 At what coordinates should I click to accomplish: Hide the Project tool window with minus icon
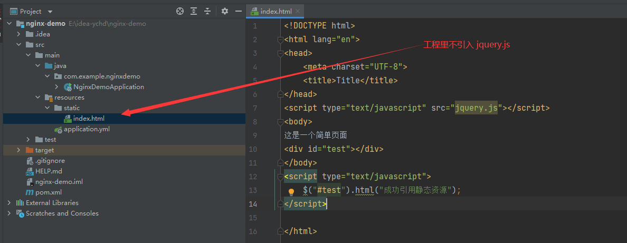(239, 11)
